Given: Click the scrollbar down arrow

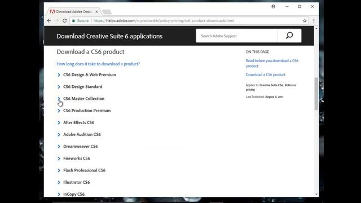Looking at the screenshot, I should (316, 194).
